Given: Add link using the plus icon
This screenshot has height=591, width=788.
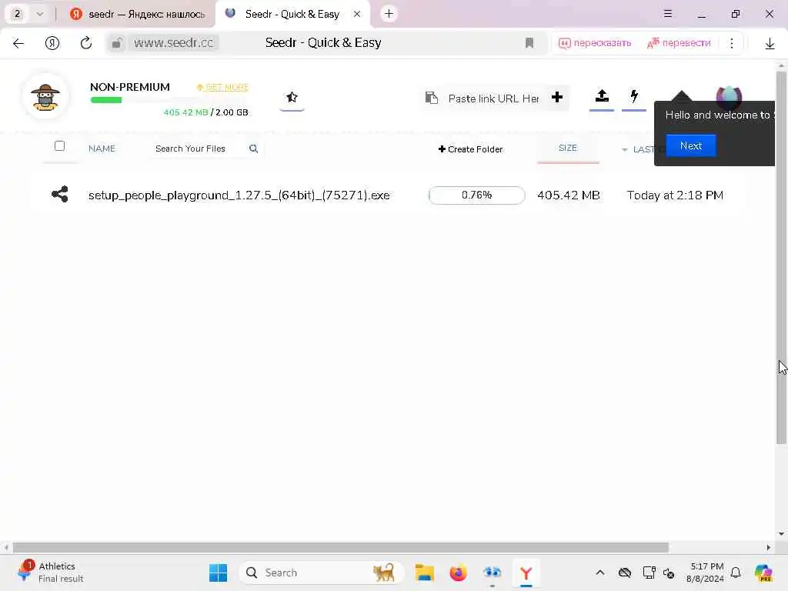Looking at the screenshot, I should click(557, 97).
